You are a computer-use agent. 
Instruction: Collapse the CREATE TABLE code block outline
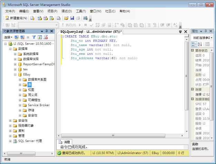point(62,36)
